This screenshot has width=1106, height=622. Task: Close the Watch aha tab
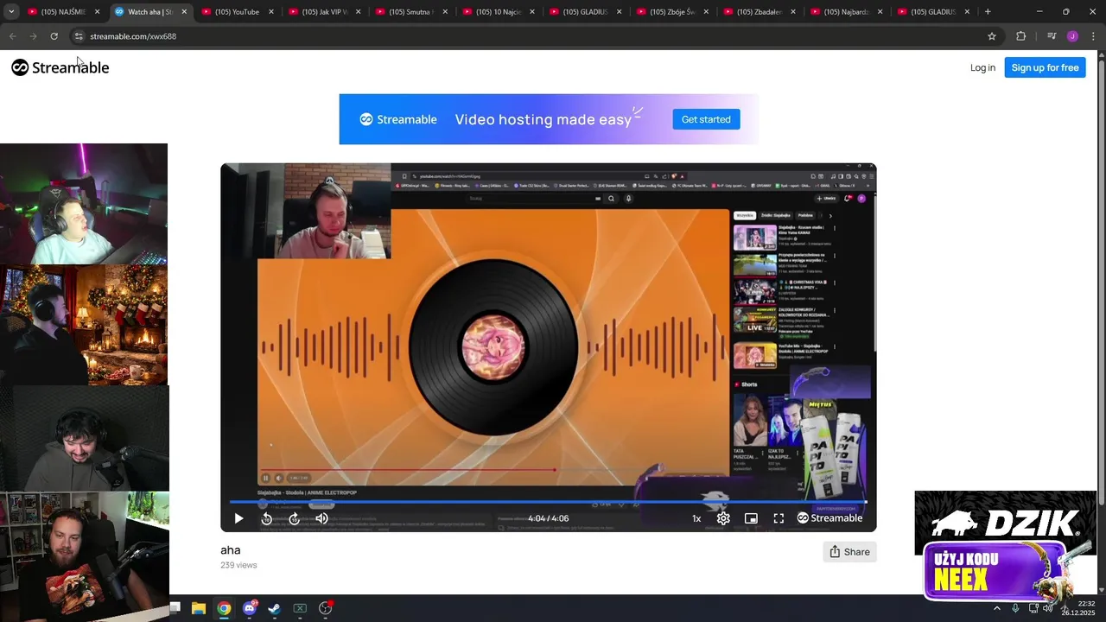[183, 12]
